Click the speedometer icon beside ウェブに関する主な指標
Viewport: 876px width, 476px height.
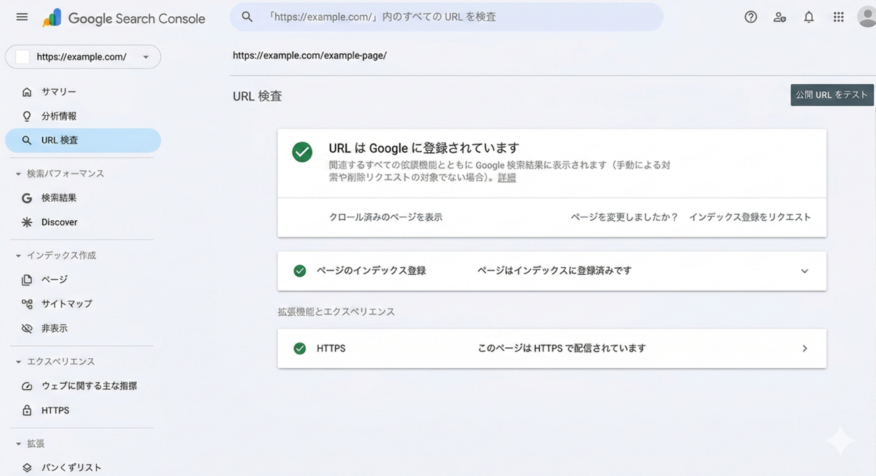tap(27, 386)
